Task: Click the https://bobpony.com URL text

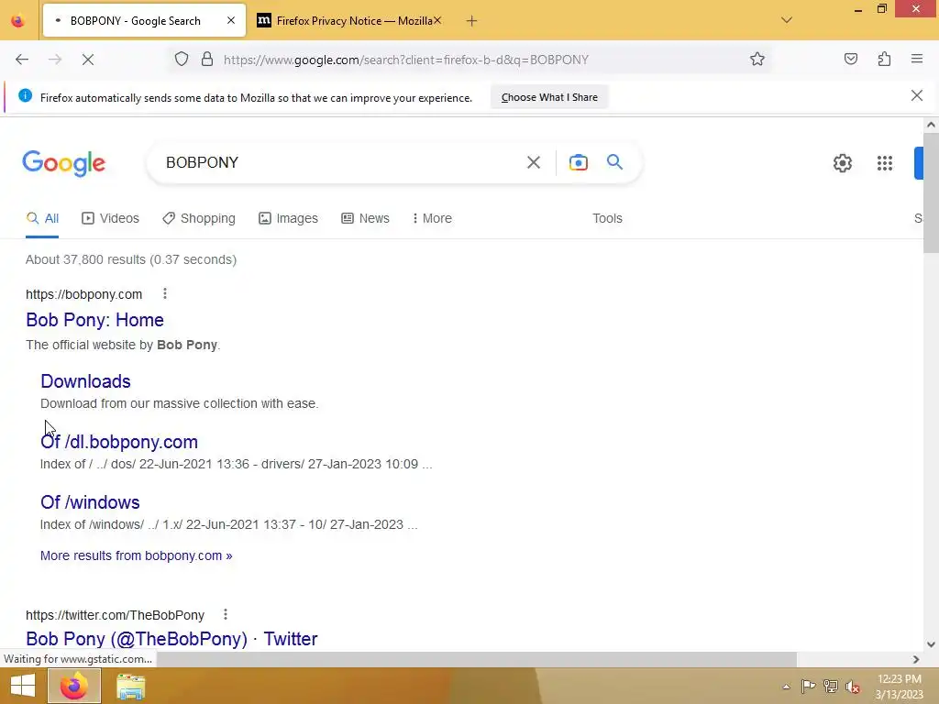Action: click(x=83, y=294)
